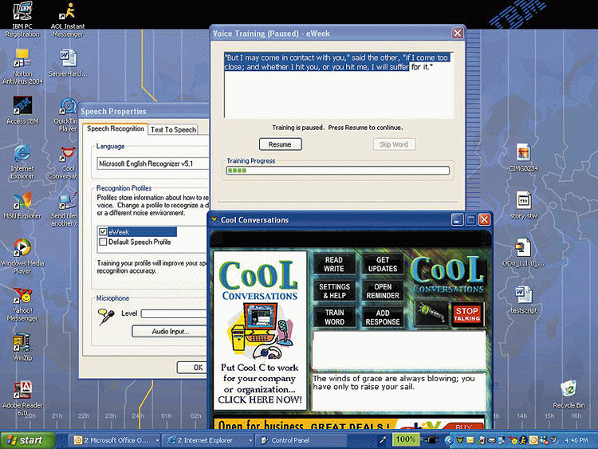Click the TRAIN WORD button
The height and width of the screenshot is (449, 598).
point(334,317)
